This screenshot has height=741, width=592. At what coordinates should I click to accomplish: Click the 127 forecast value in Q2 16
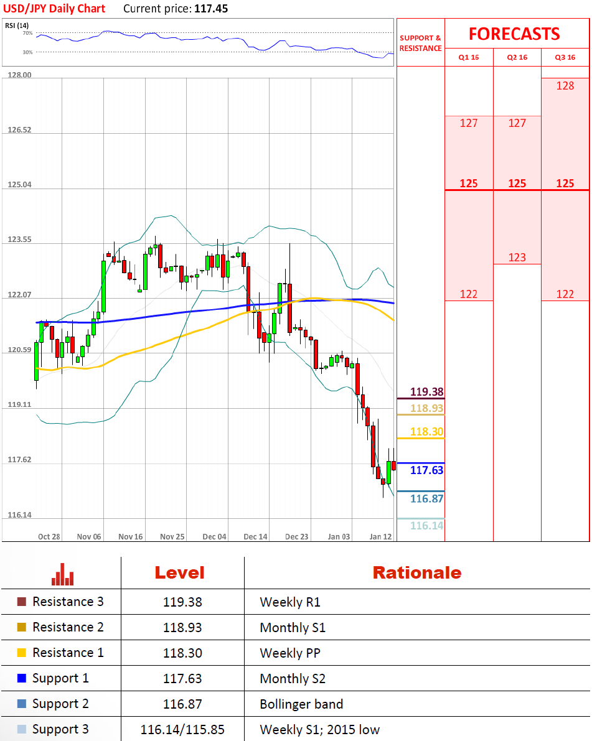pos(517,123)
